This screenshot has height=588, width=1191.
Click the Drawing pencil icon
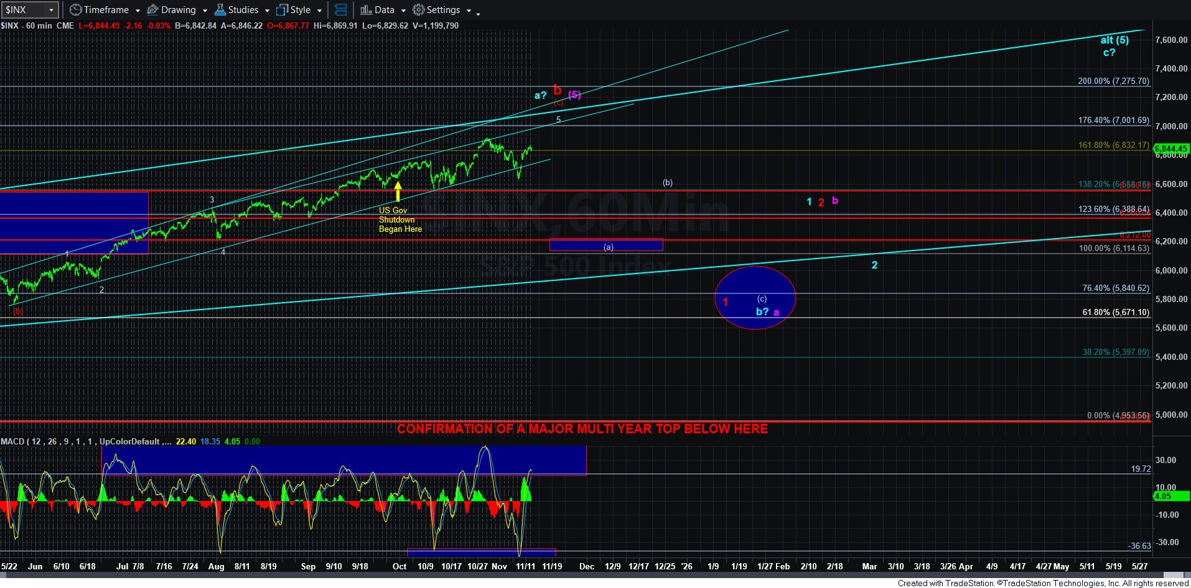tap(152, 10)
